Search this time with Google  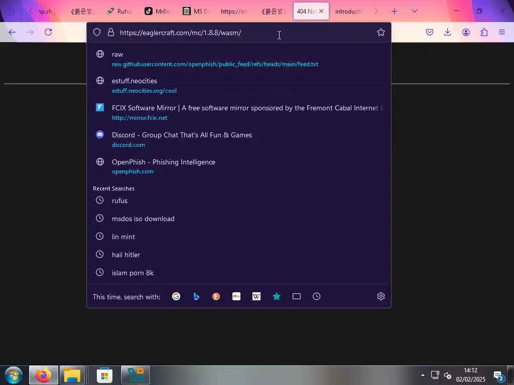click(176, 296)
